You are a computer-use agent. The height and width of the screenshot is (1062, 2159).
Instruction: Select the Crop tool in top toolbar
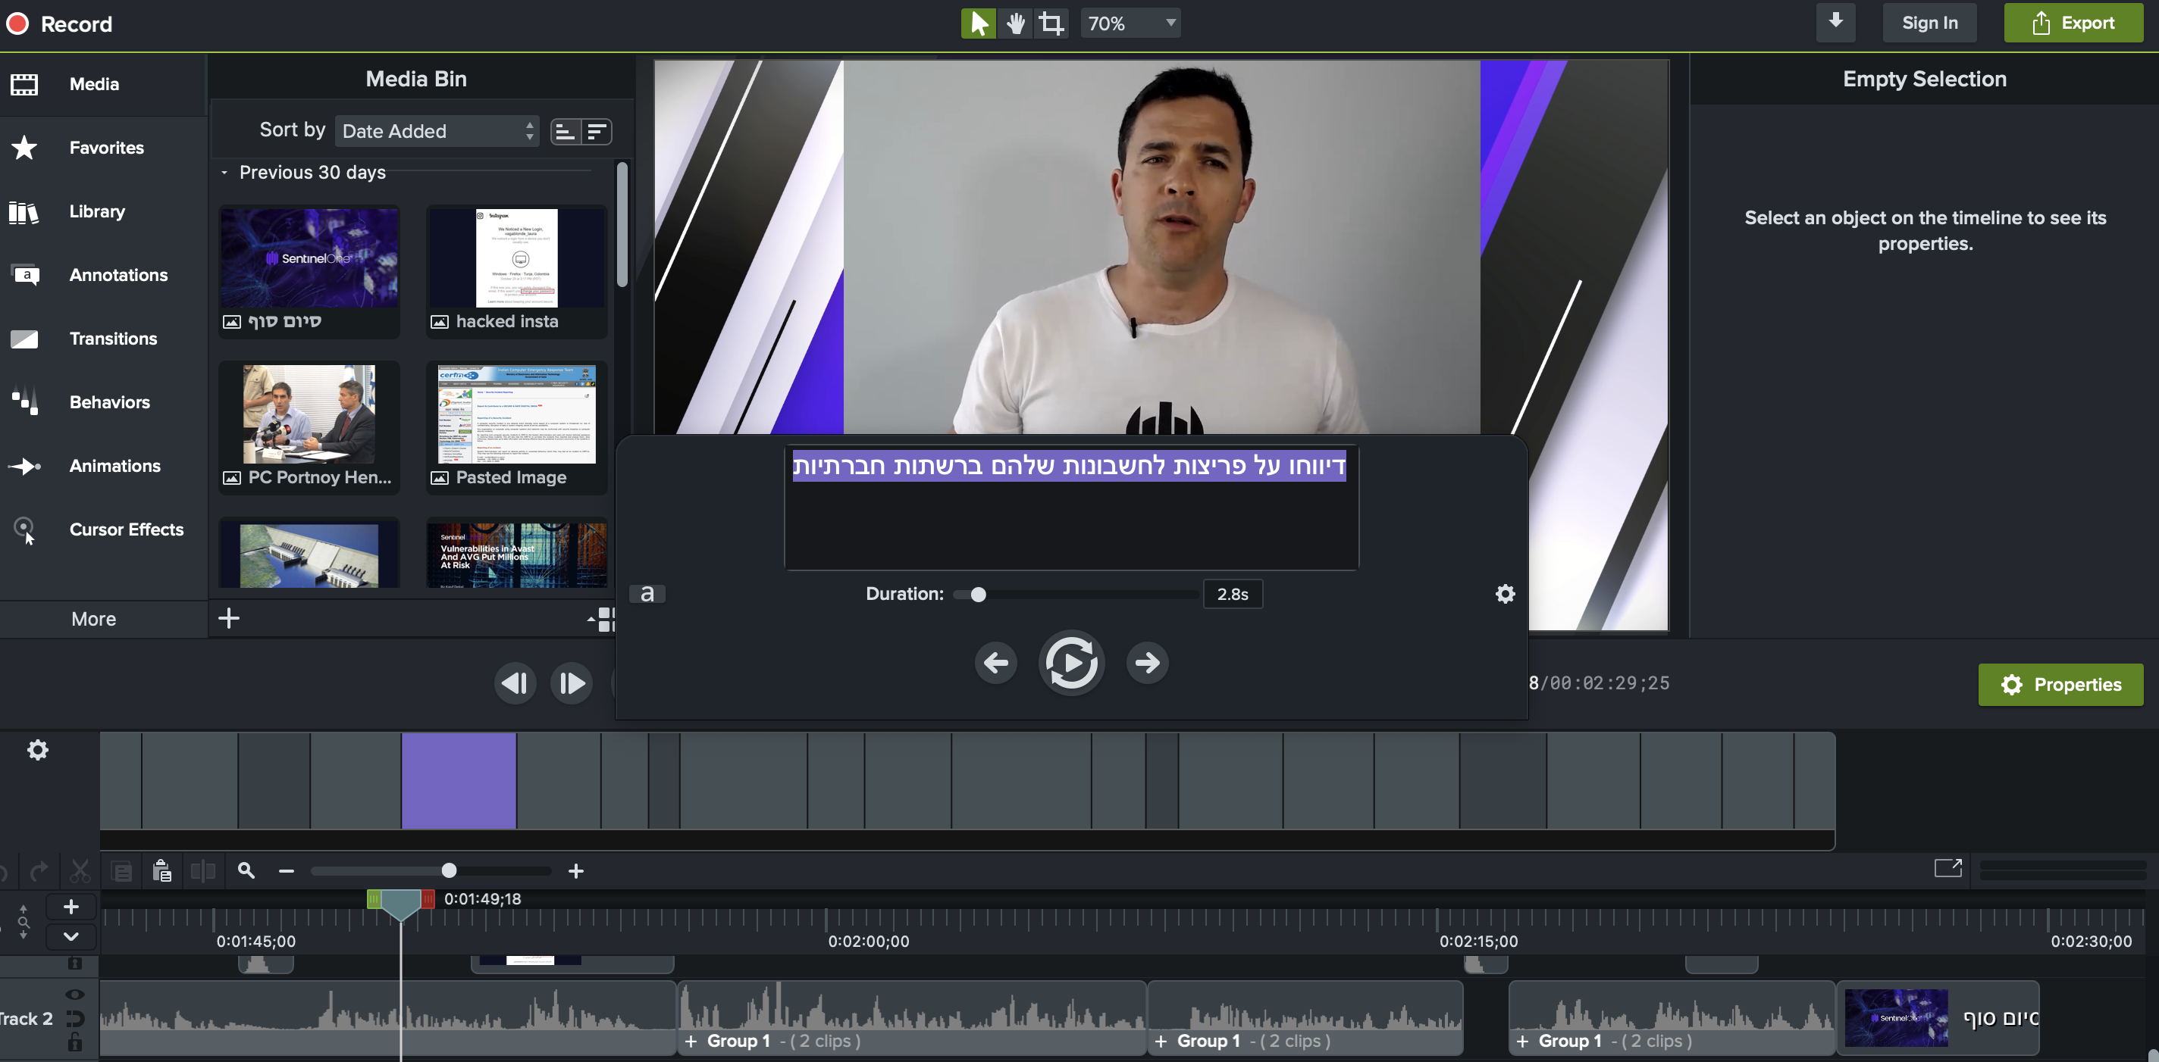coord(1051,23)
